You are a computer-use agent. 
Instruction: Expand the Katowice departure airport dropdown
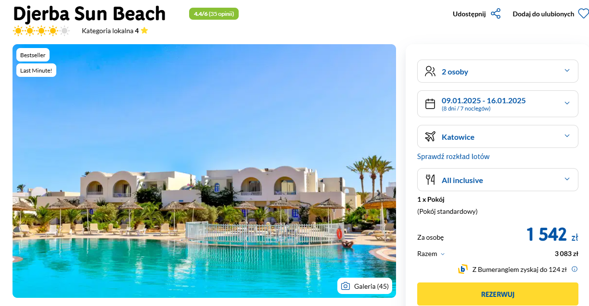[x=498, y=136]
